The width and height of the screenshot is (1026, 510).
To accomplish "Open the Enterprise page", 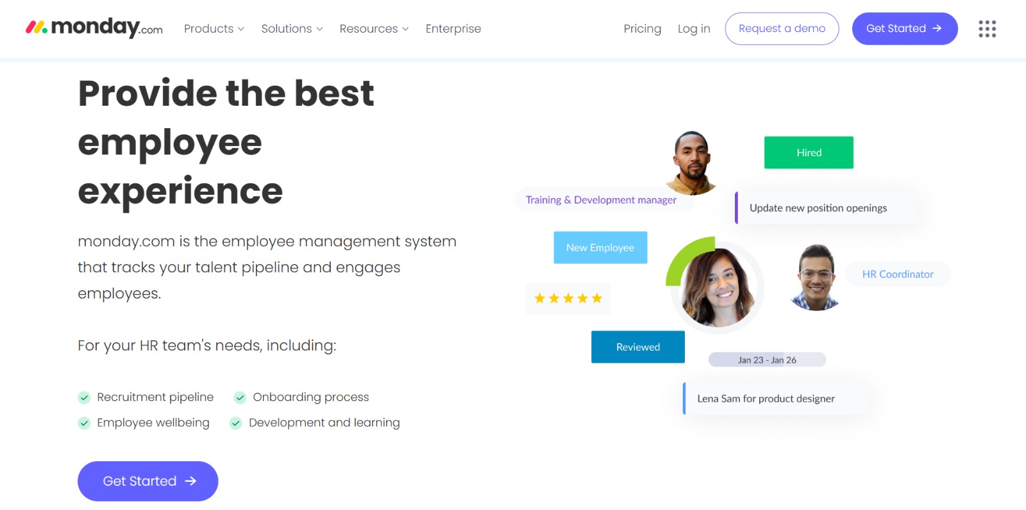I will [x=453, y=29].
